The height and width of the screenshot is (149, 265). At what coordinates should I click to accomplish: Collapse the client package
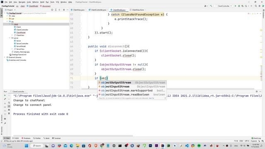(x=10, y=24)
